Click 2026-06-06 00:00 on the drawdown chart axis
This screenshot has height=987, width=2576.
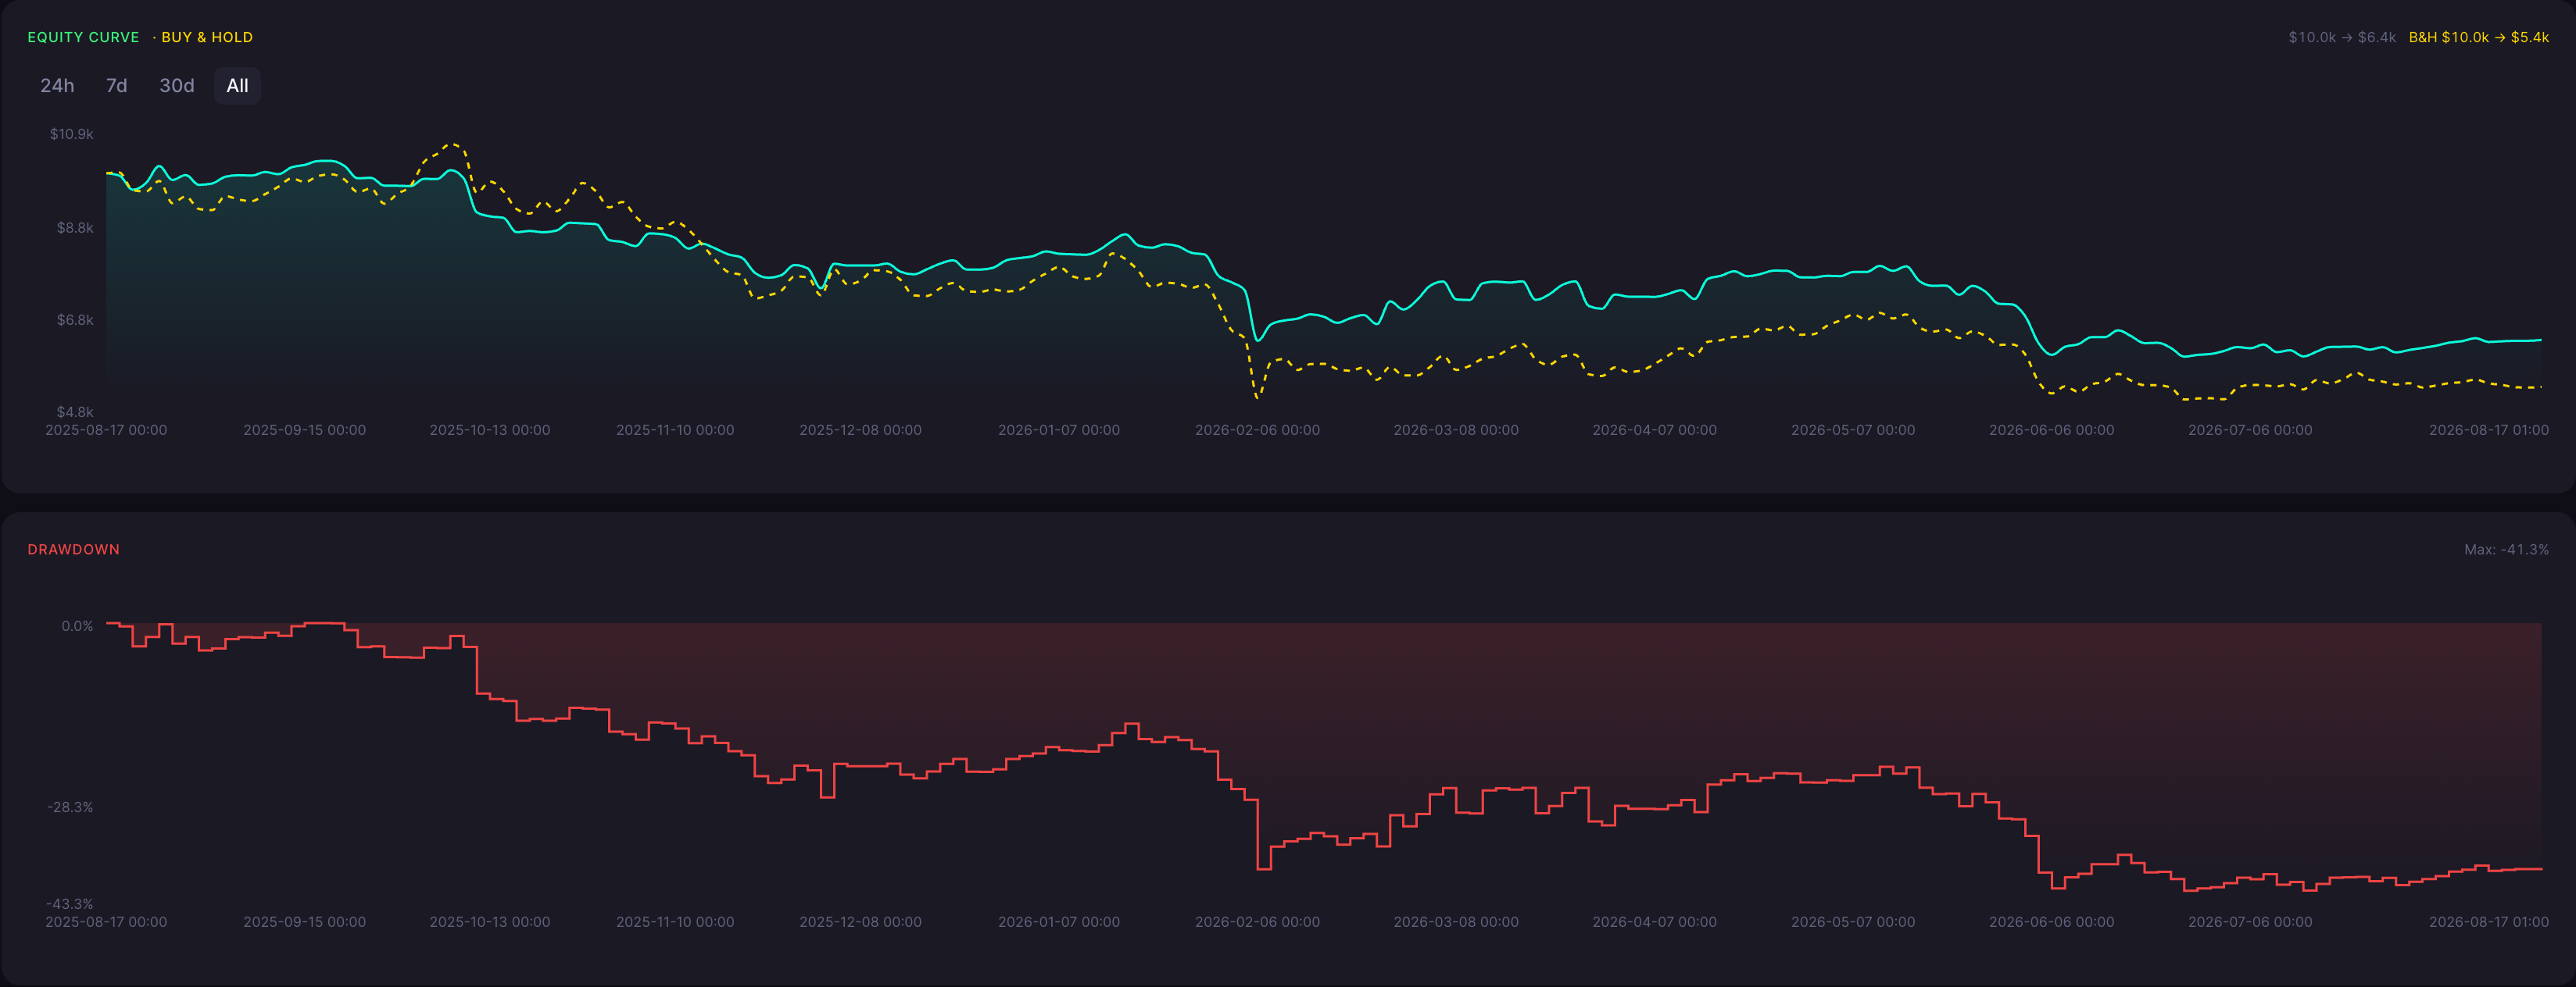(2052, 922)
